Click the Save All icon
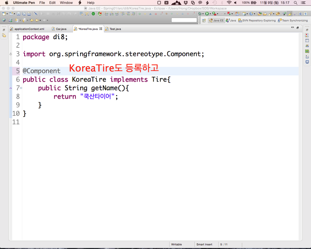 coord(24,14)
